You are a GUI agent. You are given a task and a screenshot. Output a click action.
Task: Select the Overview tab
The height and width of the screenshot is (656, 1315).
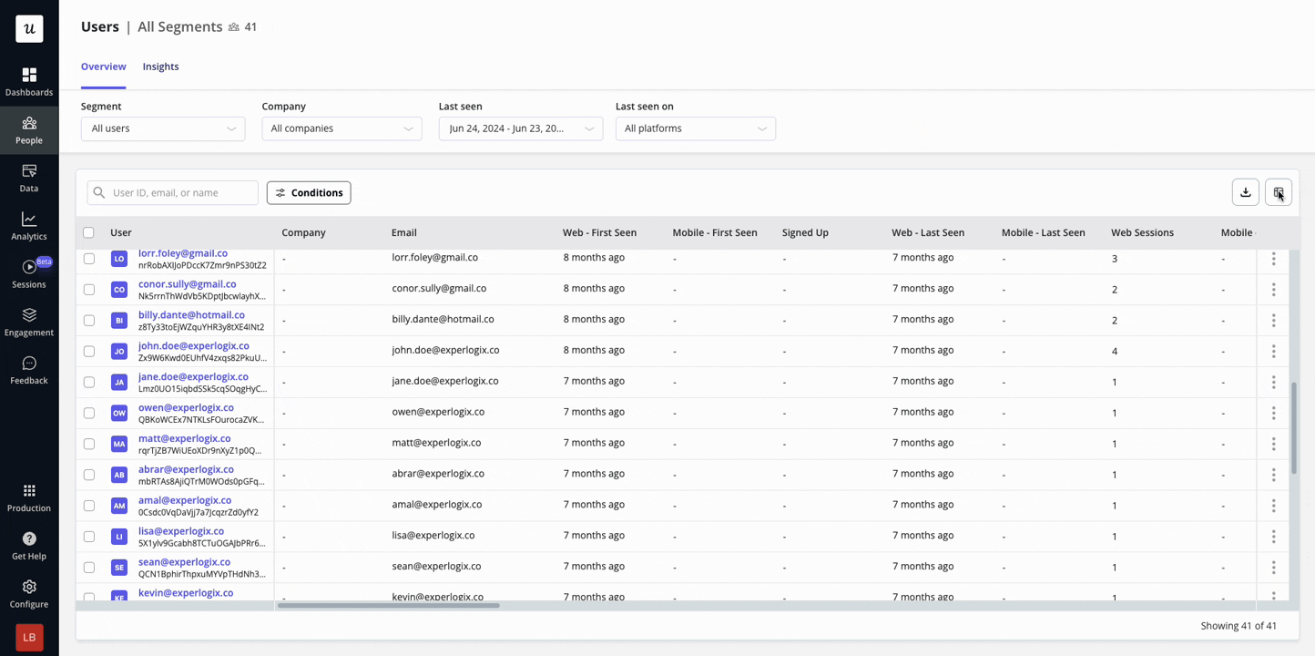pos(103,67)
